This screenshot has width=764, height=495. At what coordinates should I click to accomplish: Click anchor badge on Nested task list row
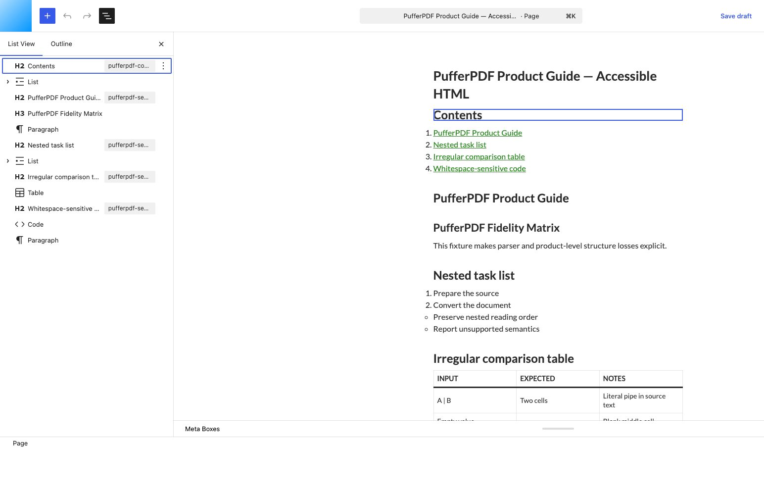click(x=130, y=145)
